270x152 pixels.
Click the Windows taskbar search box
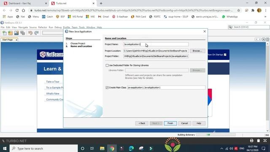click(x=44, y=148)
